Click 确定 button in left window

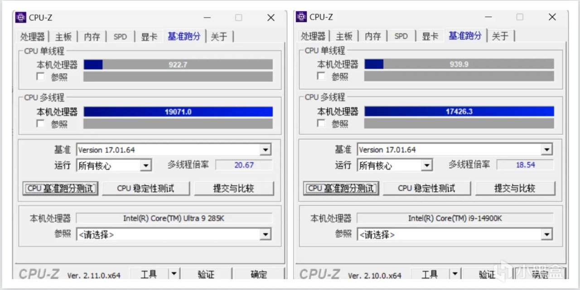point(259,274)
